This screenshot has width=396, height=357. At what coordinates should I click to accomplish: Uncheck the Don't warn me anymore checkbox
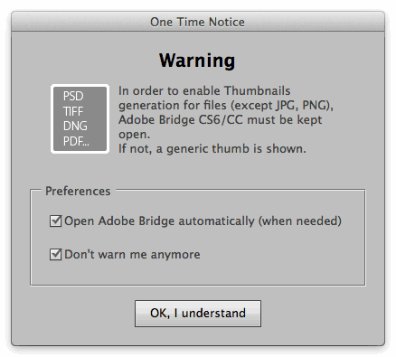(55, 255)
